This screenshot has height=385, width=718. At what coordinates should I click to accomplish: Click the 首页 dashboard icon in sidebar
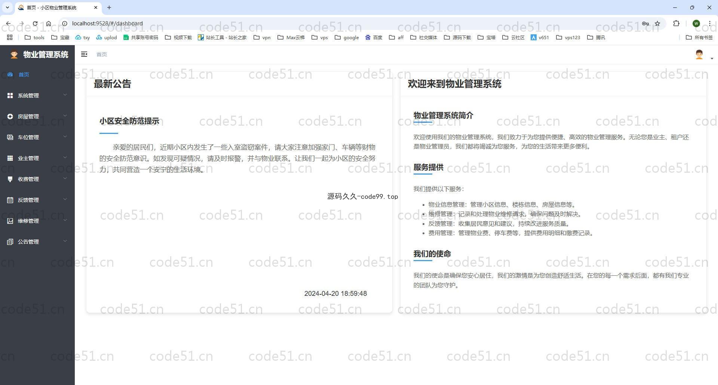10,75
